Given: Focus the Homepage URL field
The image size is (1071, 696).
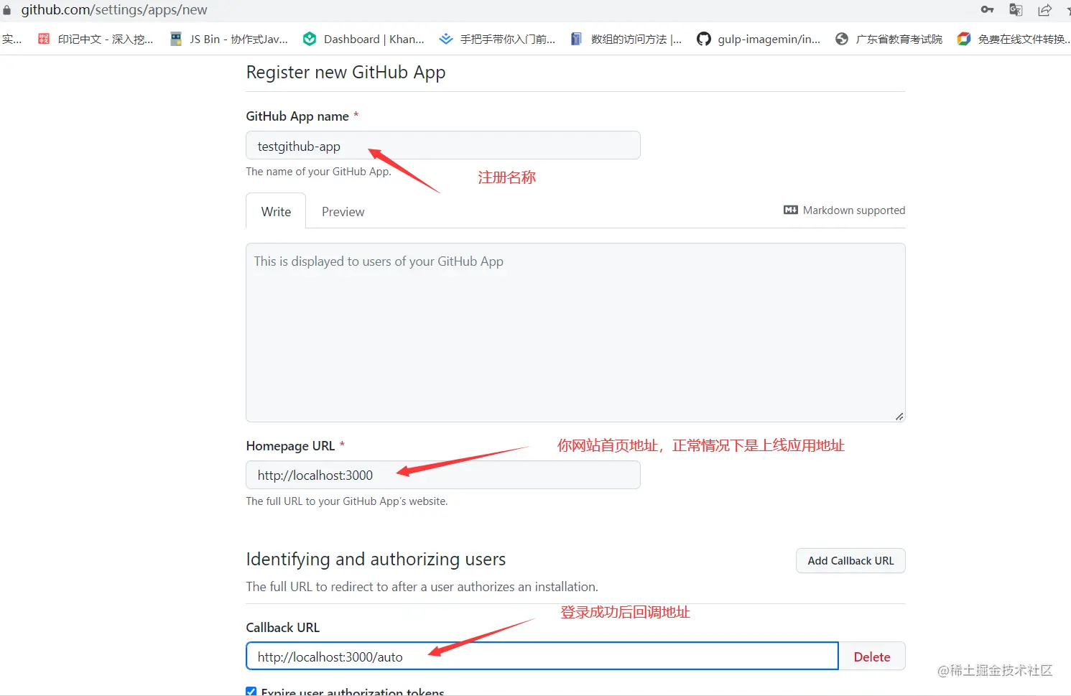Looking at the screenshot, I should click(x=443, y=475).
